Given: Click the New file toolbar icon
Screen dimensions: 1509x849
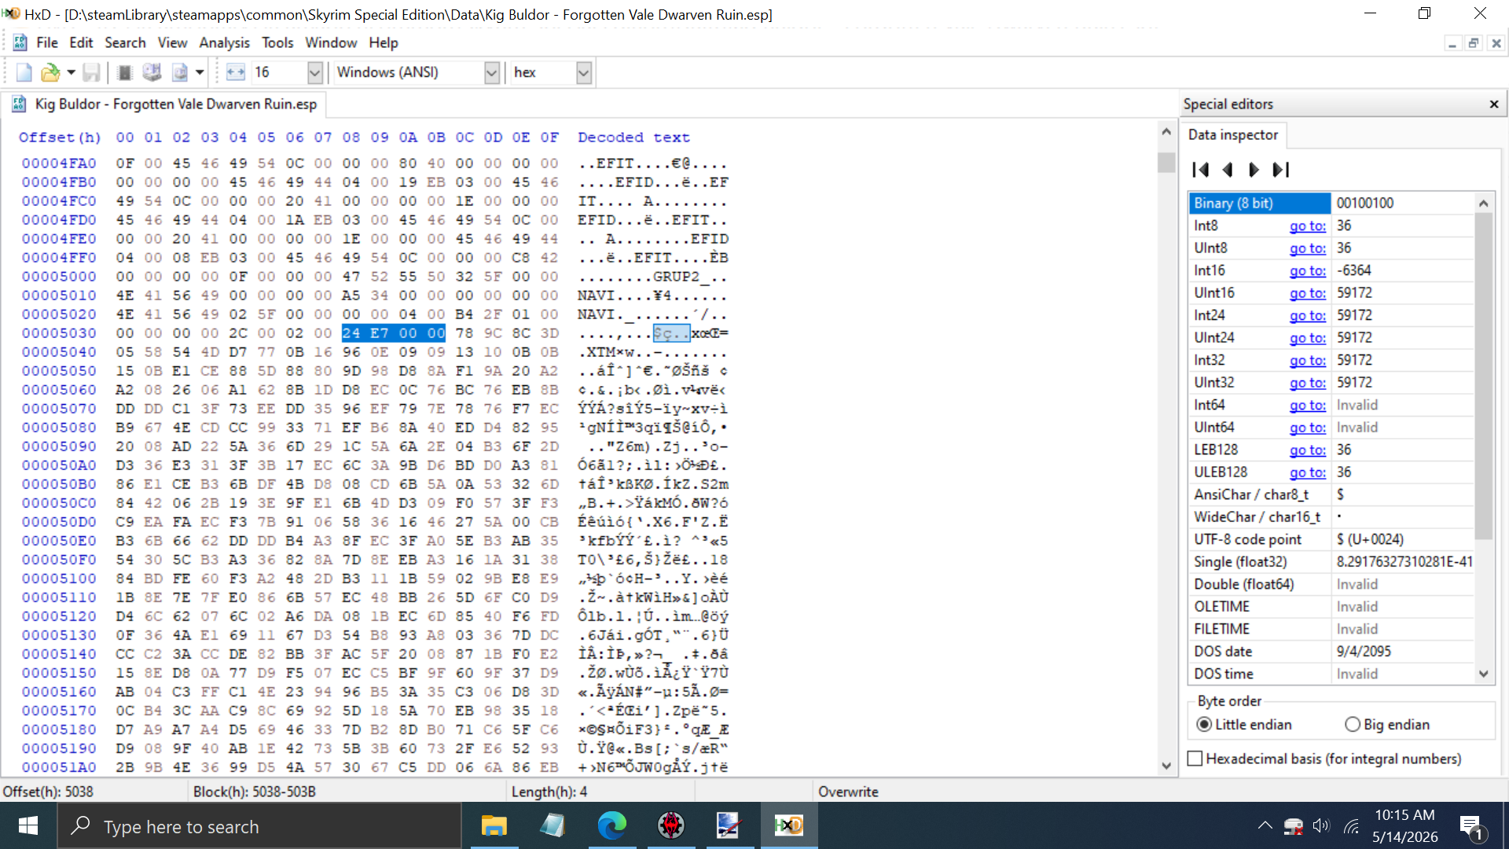Looking at the screenshot, I should (24, 72).
